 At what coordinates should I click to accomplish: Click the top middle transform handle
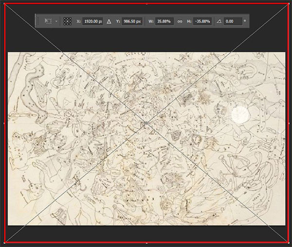coord(146,4)
